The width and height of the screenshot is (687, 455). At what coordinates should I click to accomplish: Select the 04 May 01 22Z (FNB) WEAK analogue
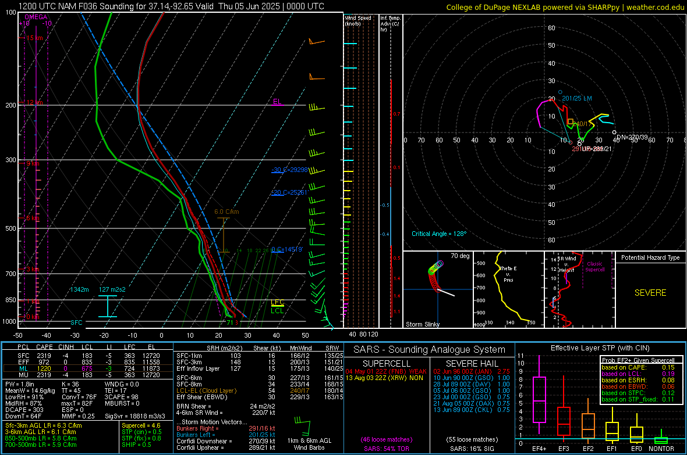click(x=386, y=371)
